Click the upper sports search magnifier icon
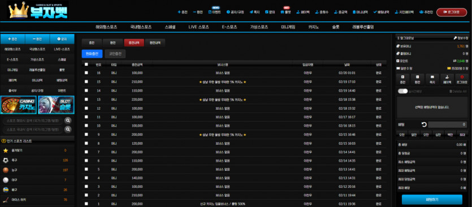Image resolution: width=472 pixels, height=207 pixels. tap(68, 120)
